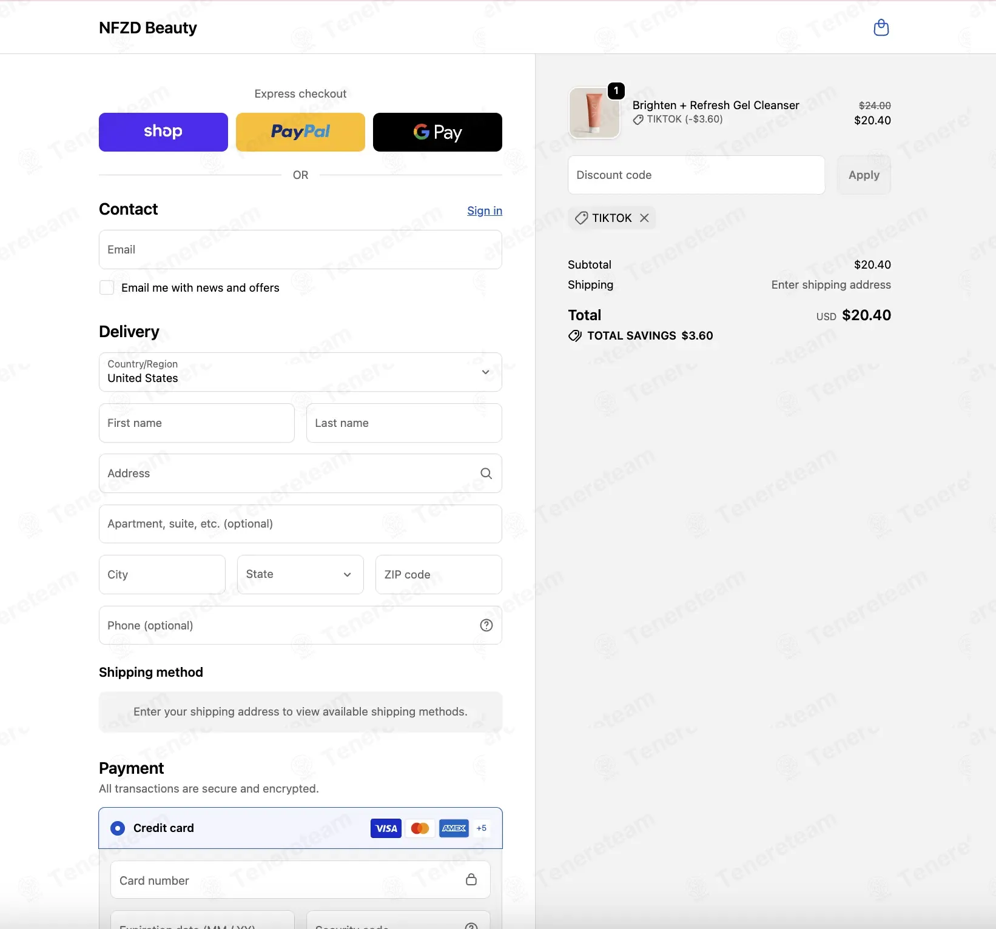996x929 pixels.
Task: Click the Visa card logo
Action: click(x=386, y=828)
